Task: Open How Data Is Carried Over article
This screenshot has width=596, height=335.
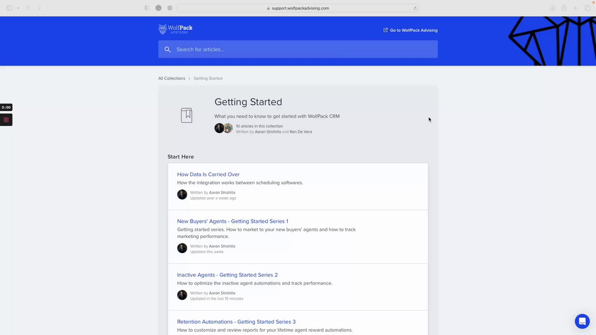Action: pos(208,174)
